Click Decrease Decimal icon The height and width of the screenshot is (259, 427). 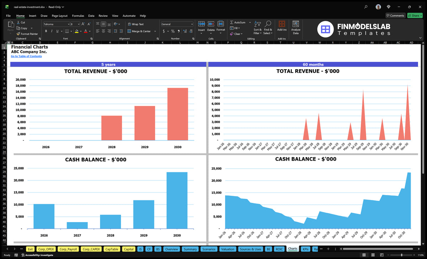point(190,31)
